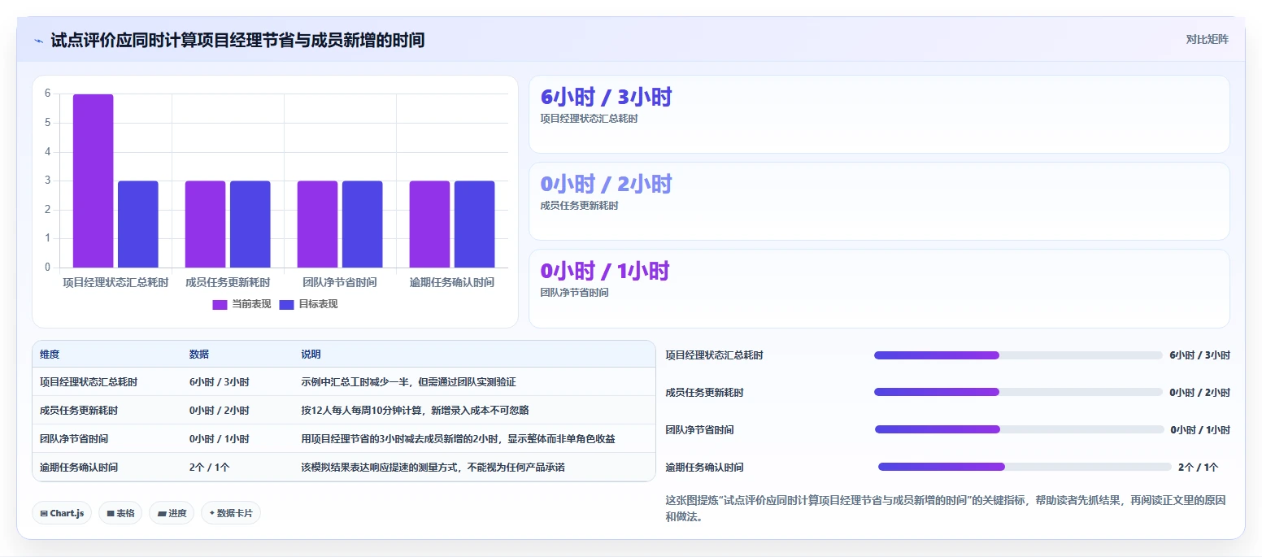1262x557 pixels.
Task: Click the 0小时 / 2小时 value after the progress bar
Action: pyautogui.click(x=1199, y=393)
